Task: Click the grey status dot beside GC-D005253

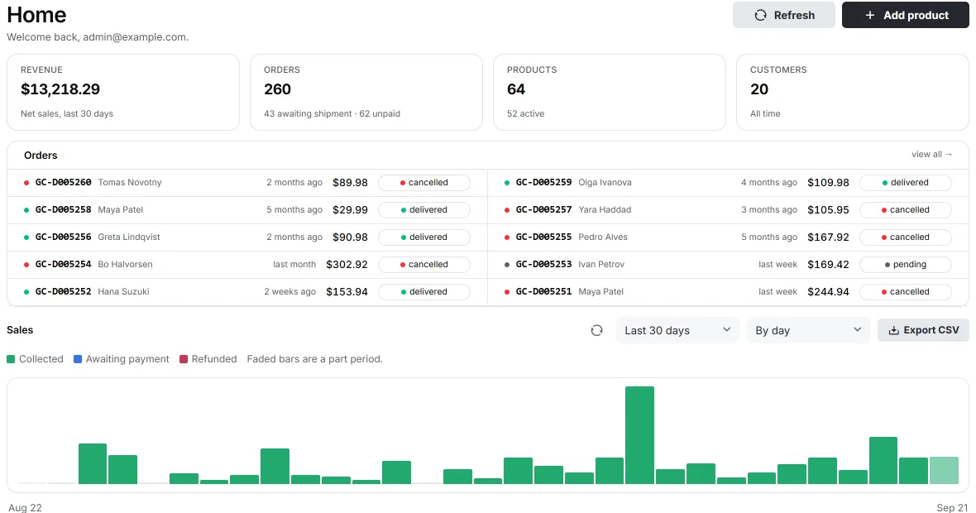Action: click(x=507, y=264)
